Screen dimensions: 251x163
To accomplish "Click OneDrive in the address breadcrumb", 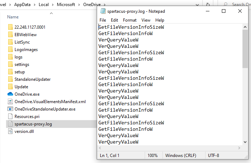I will pyautogui.click(x=92, y=5).
